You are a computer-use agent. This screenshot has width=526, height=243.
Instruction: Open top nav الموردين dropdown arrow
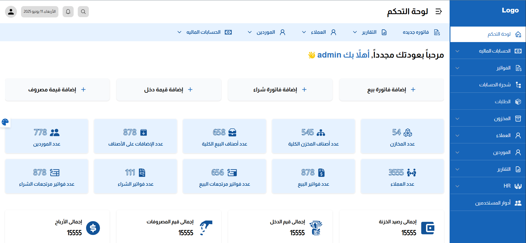250,32
